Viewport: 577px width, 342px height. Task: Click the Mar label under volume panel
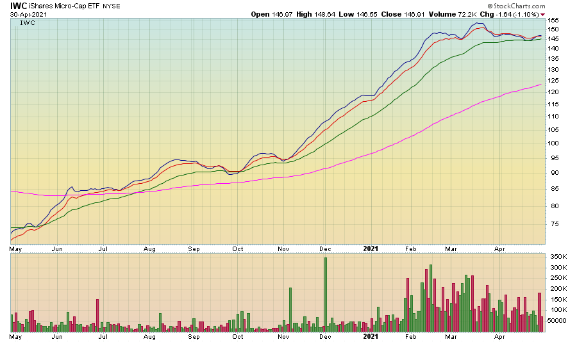click(451, 336)
